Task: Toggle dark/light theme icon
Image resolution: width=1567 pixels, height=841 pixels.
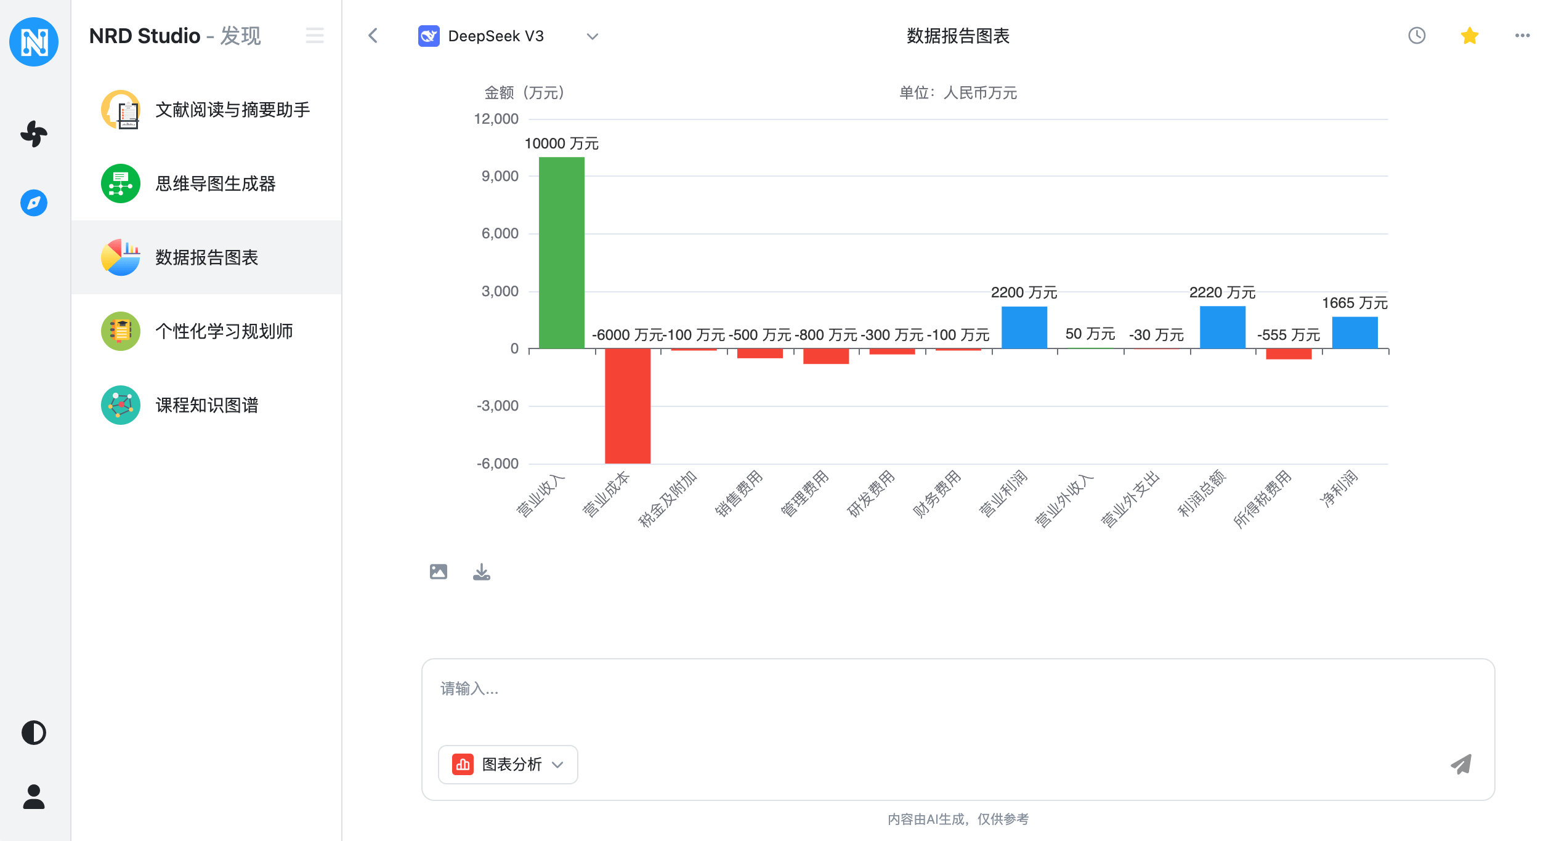Action: (x=34, y=733)
